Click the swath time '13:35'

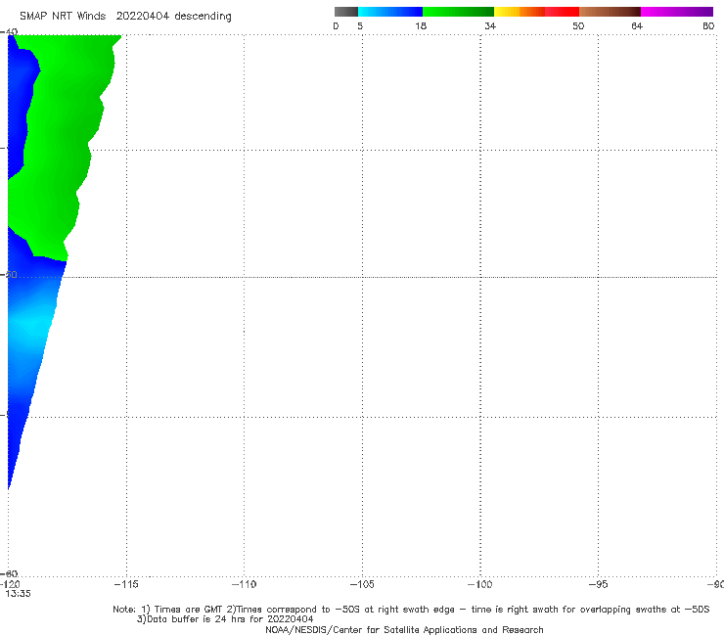click(x=18, y=594)
